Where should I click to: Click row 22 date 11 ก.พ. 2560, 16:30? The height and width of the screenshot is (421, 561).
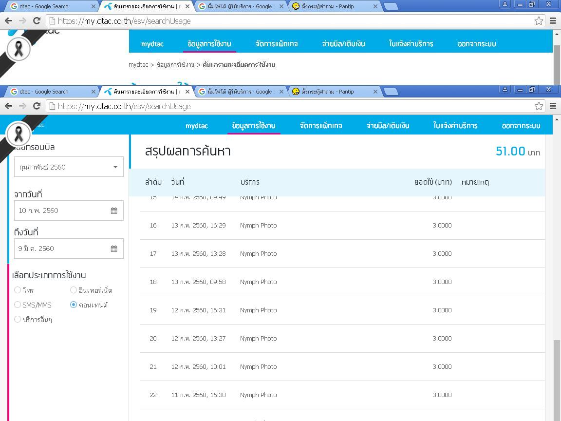pos(198,395)
